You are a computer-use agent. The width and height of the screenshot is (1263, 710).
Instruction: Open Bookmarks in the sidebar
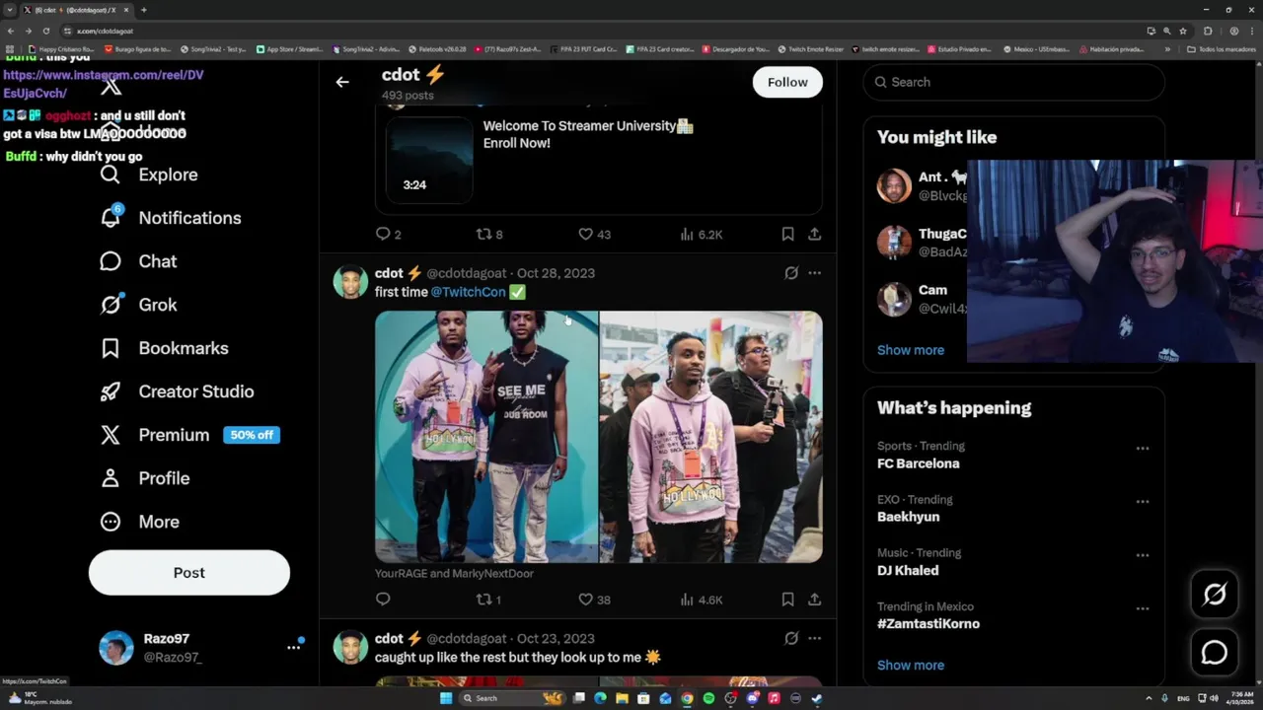click(164, 348)
